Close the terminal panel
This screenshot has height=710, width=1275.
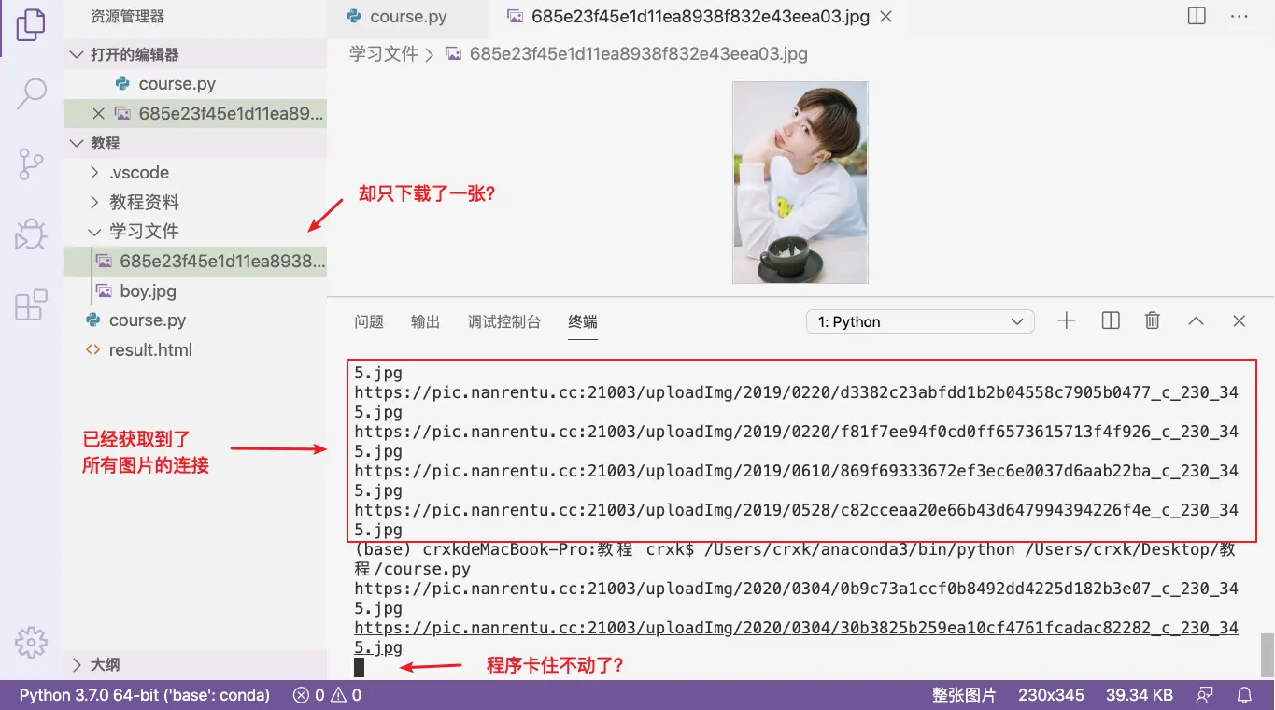click(1239, 320)
